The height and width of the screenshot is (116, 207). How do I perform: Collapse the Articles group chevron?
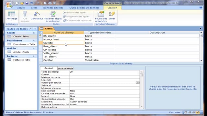(34, 48)
